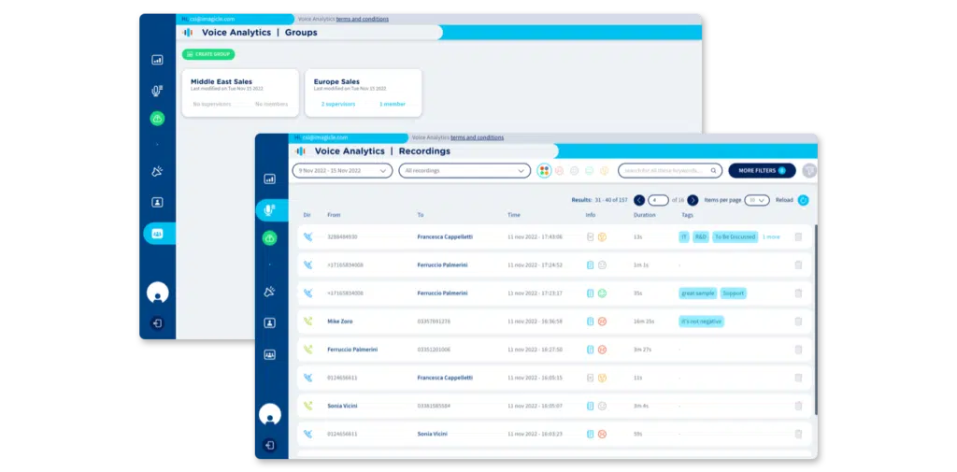The height and width of the screenshot is (472, 957).
Task: Click green smiley sentiment icon on 17:23:17 row
Action: pyautogui.click(x=602, y=293)
